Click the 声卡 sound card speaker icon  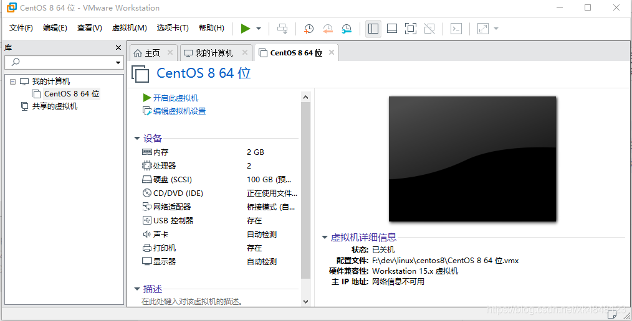(146, 234)
